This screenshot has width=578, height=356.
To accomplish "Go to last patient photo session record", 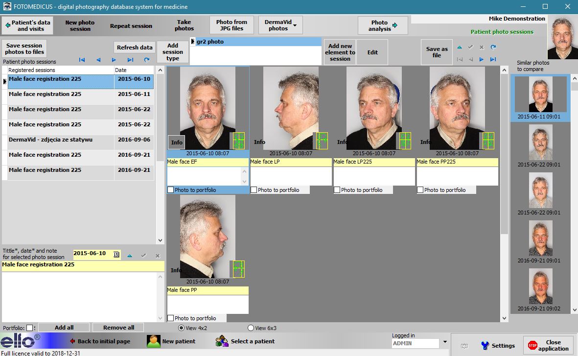I will [130, 60].
